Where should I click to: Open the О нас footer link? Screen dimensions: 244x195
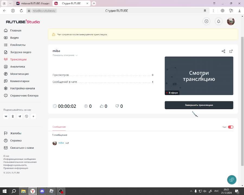7,156
